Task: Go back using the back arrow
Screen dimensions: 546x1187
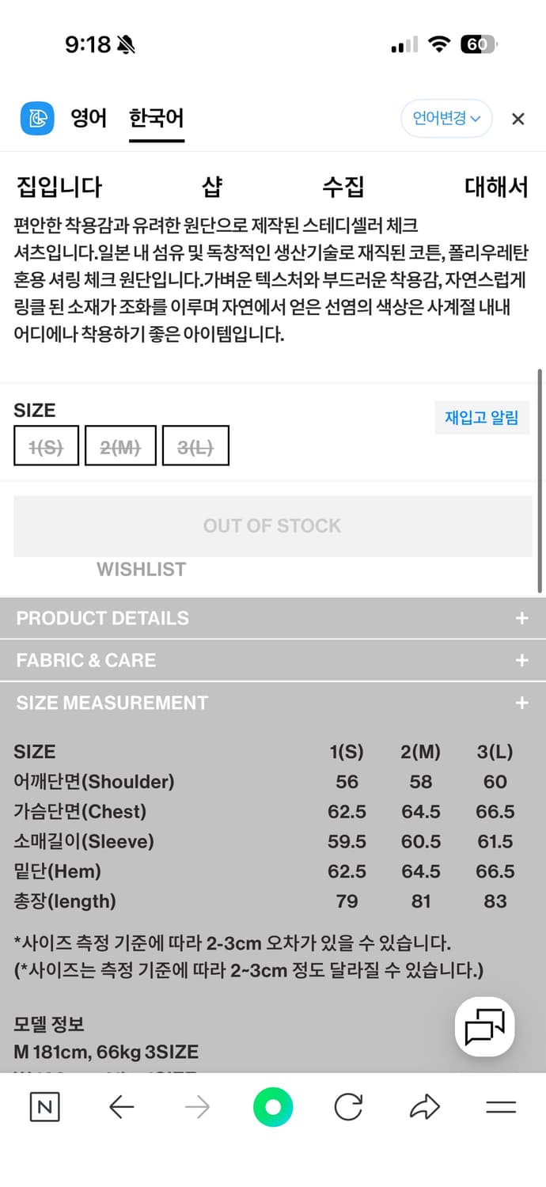Action: tap(121, 1108)
